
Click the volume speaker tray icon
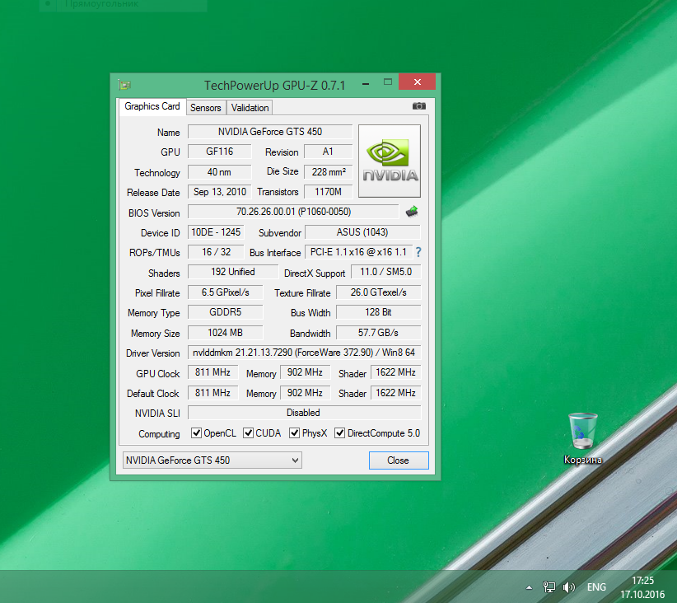coord(568,587)
